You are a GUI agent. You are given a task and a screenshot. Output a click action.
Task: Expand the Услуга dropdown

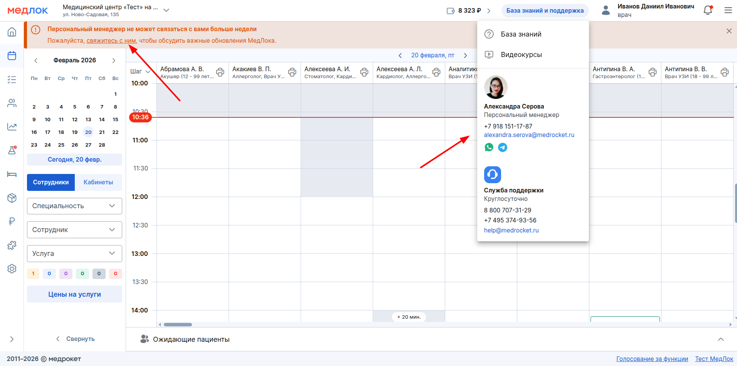click(x=74, y=254)
